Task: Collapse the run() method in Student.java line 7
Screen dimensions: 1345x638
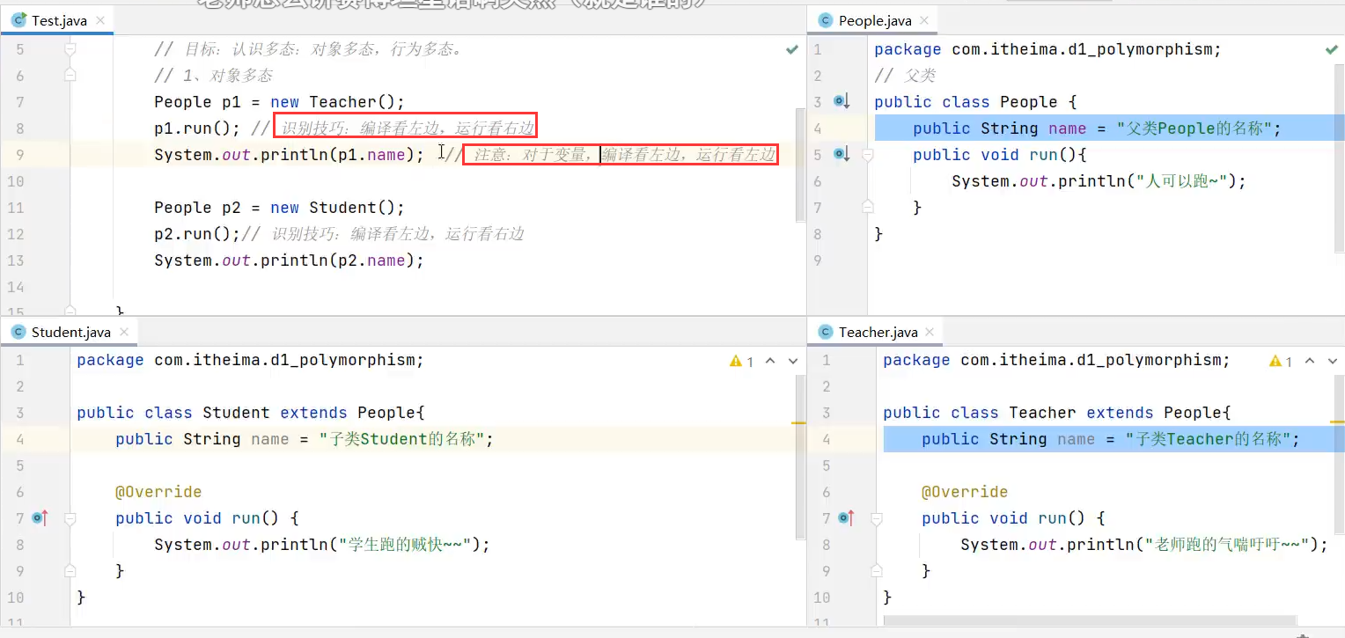Action: pos(70,518)
